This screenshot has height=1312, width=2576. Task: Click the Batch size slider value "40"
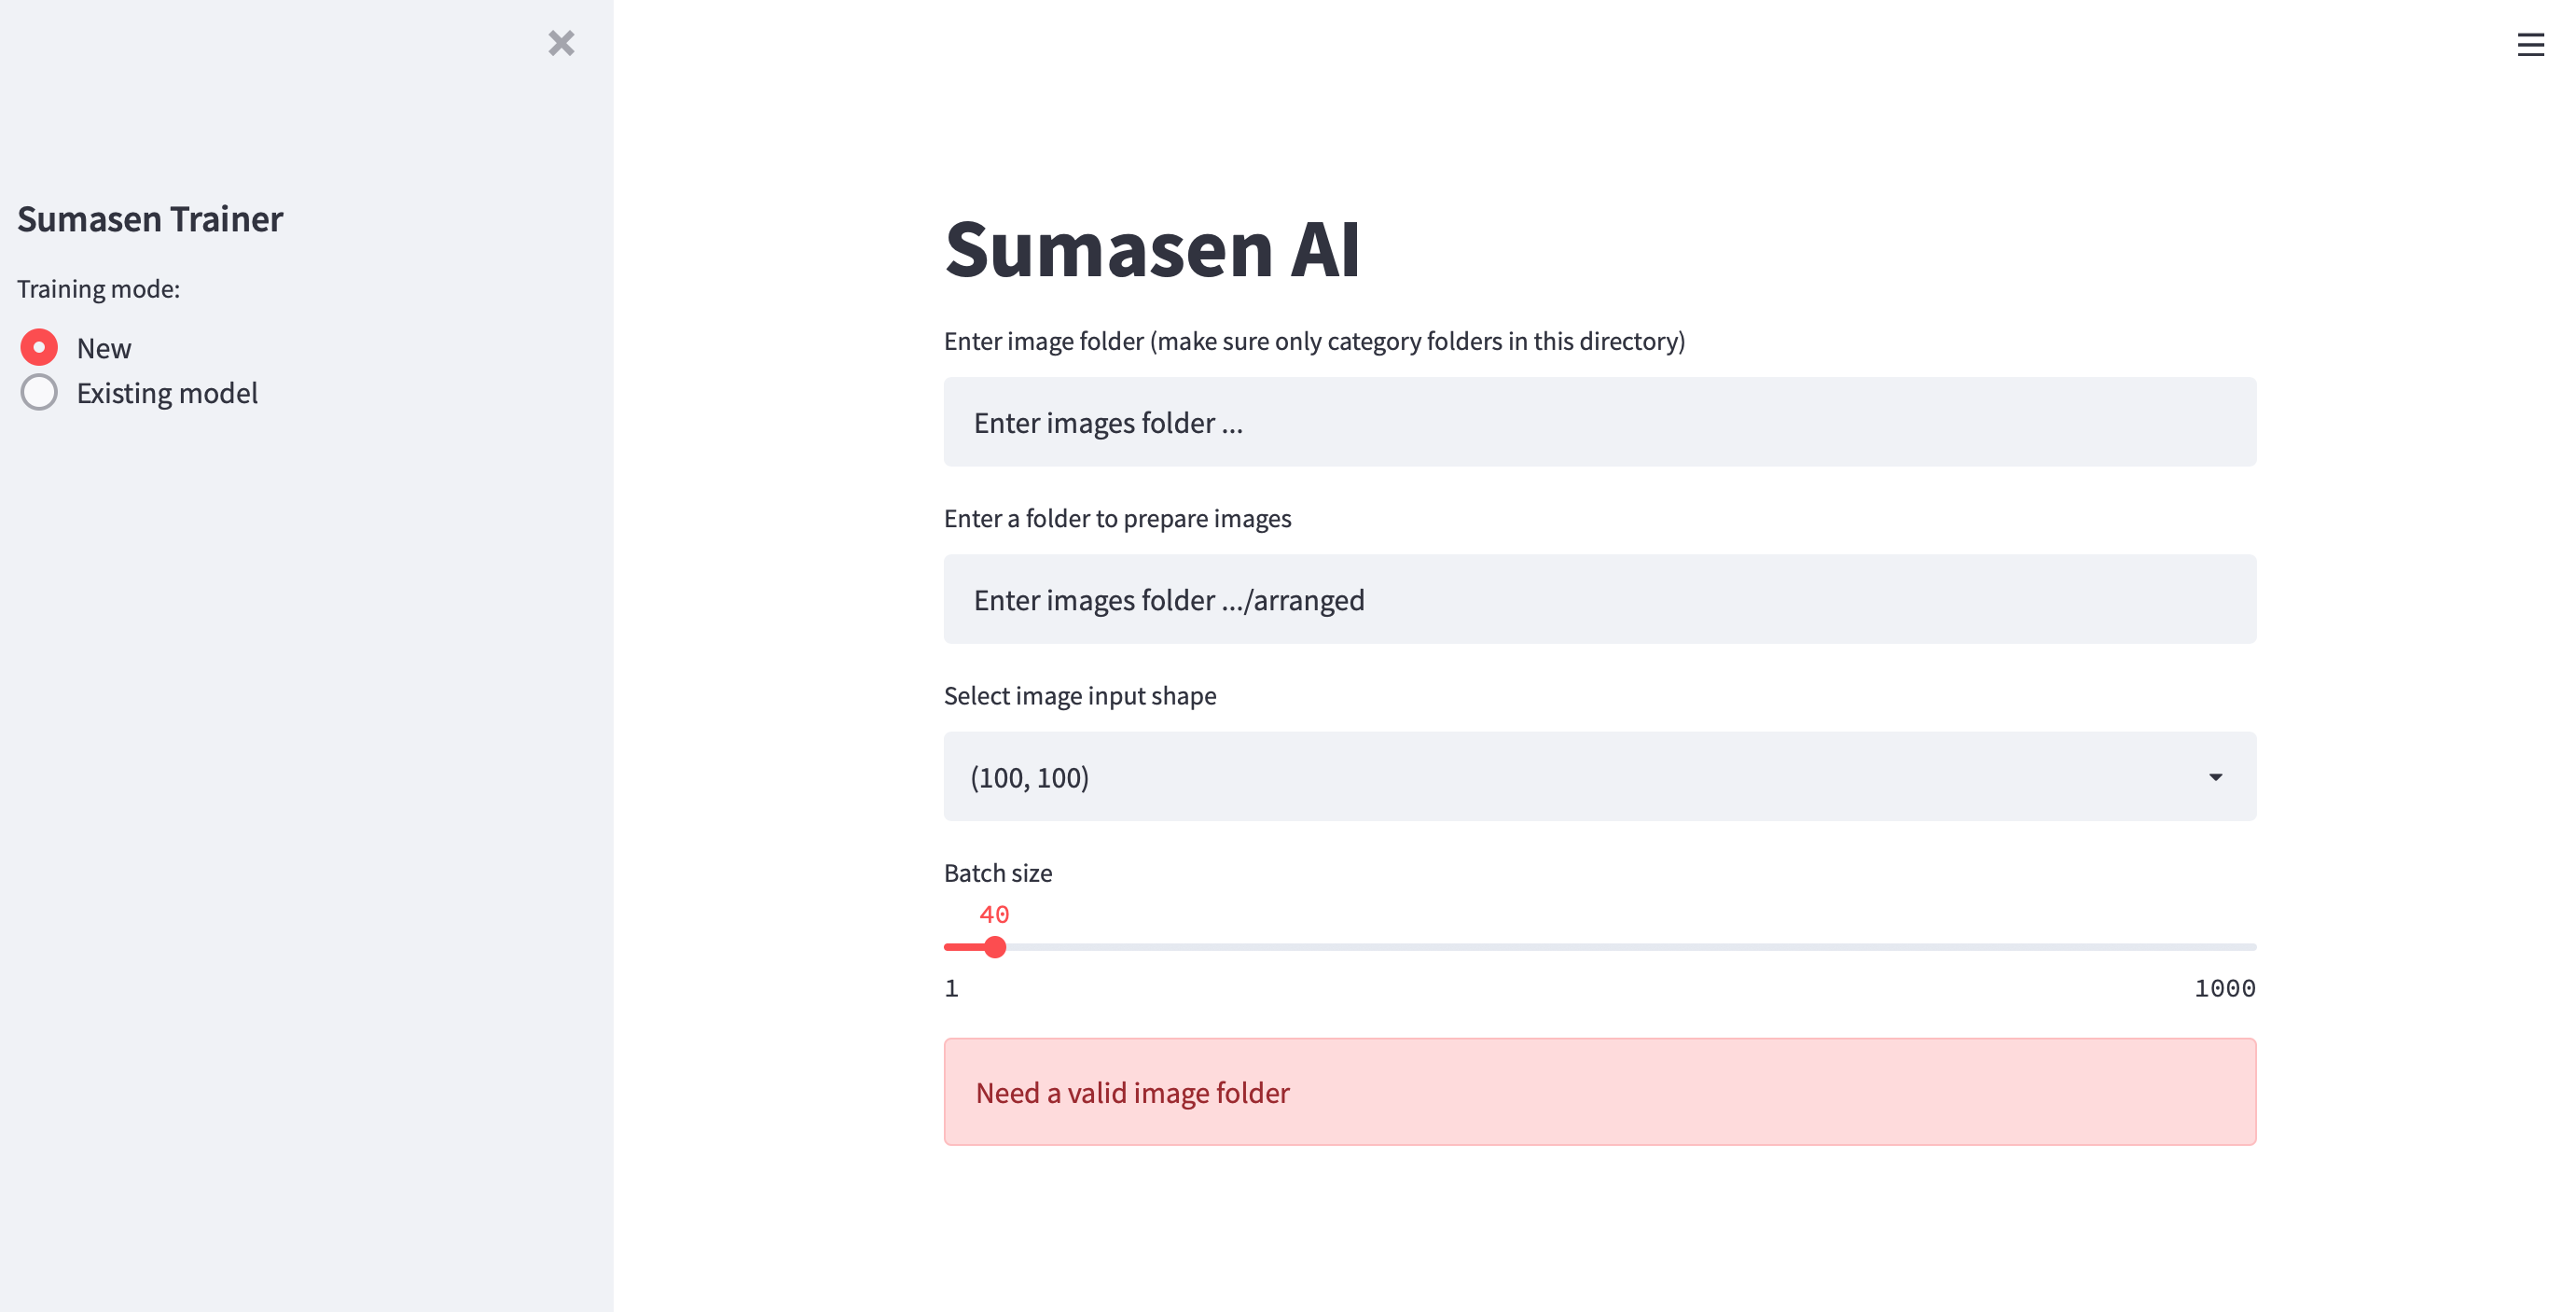(994, 914)
